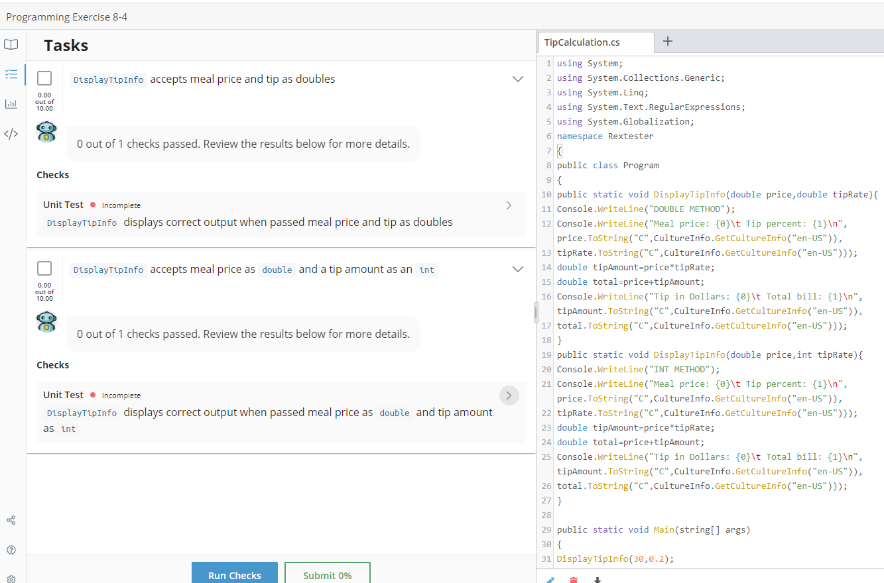Open the share icon in lower sidebar
884x583 pixels.
click(11, 520)
